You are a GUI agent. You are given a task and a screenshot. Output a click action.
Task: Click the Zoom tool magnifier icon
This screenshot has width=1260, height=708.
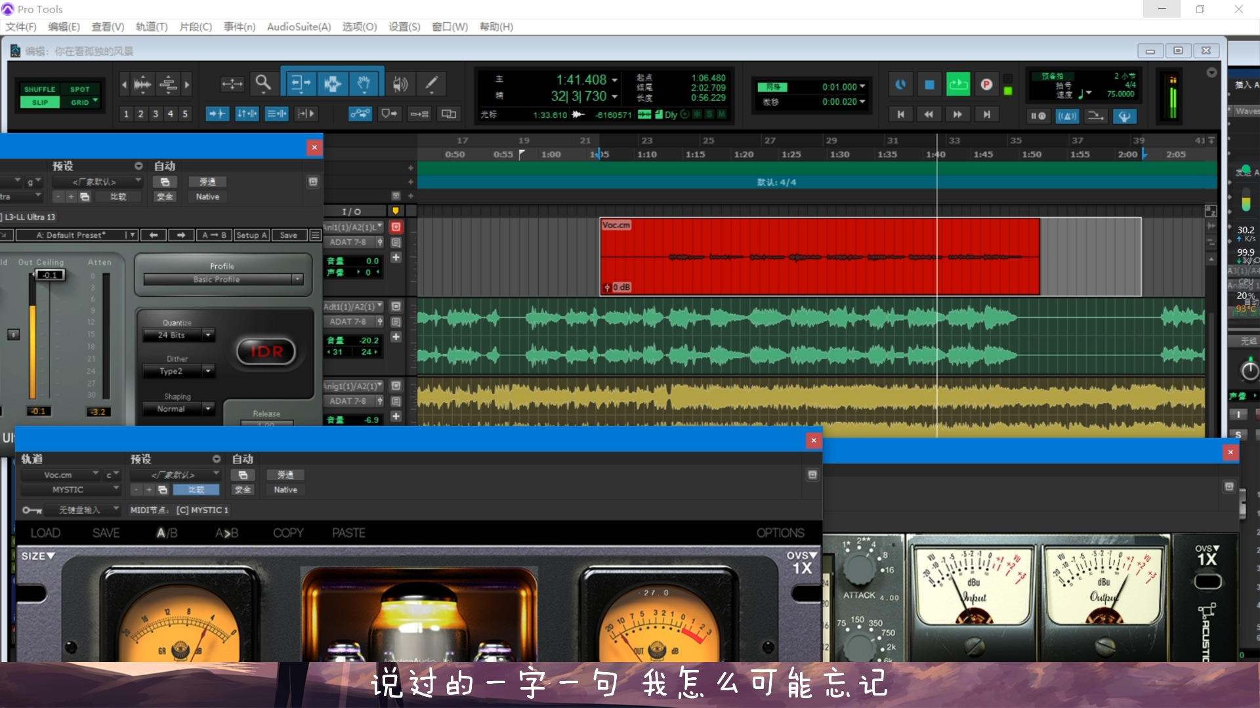(x=264, y=83)
